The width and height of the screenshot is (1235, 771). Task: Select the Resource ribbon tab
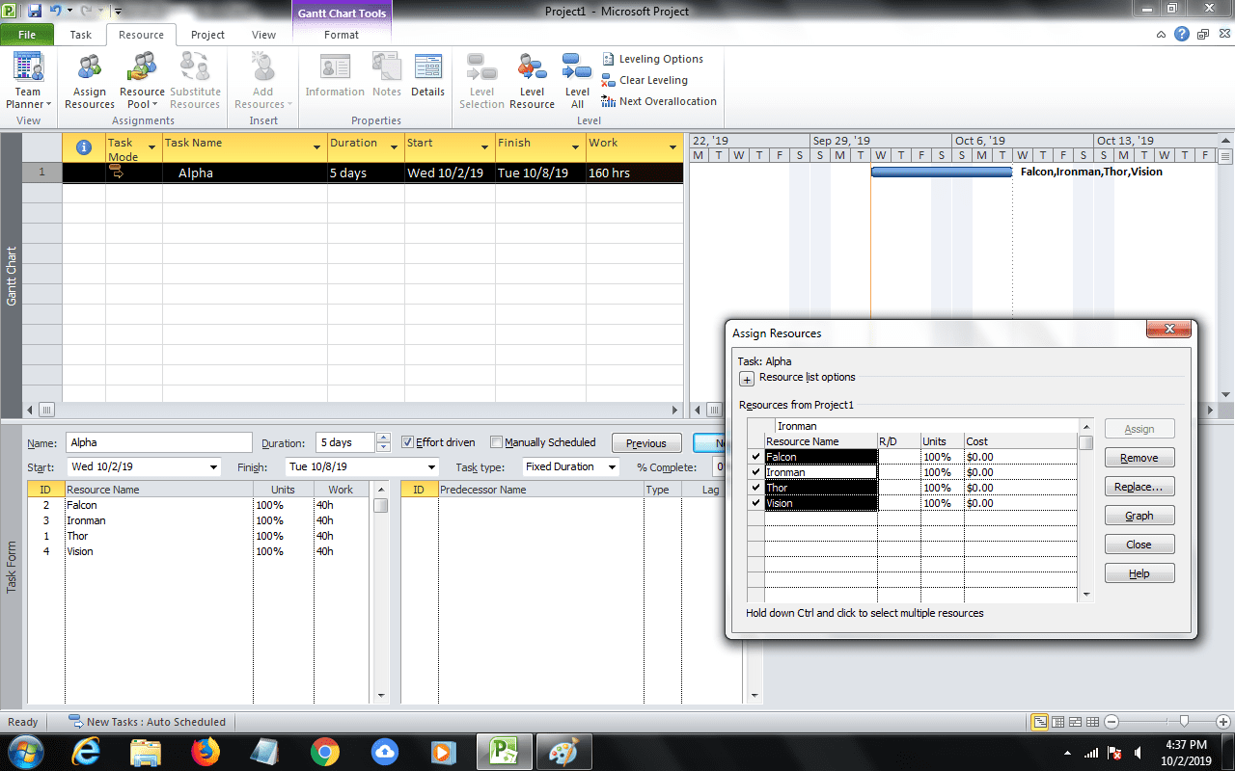tap(142, 35)
